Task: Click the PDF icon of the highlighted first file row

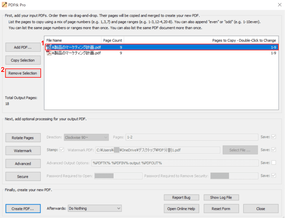Action: (49, 47)
